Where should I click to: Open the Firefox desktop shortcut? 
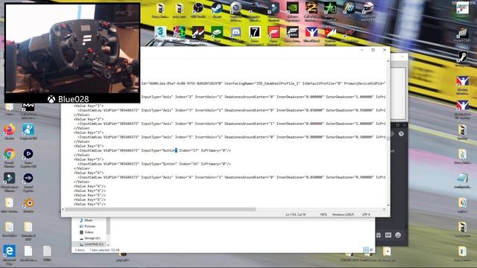point(10,132)
